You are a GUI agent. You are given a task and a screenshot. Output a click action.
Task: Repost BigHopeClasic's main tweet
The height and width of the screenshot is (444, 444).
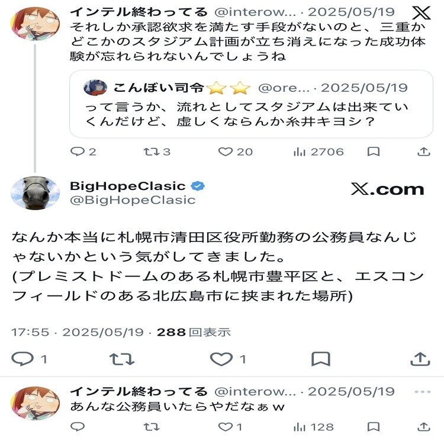coord(123,359)
